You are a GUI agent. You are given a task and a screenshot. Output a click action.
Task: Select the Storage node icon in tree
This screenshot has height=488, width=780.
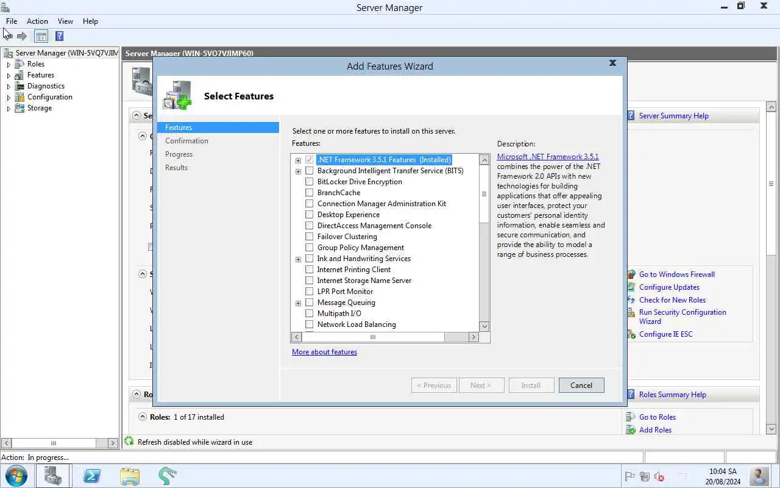[x=20, y=108]
